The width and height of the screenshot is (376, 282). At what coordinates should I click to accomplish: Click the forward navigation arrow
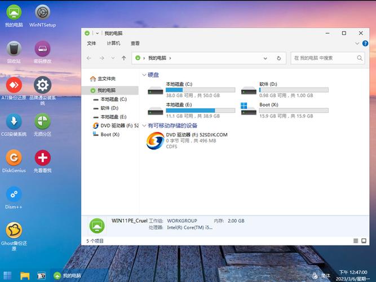(x=102, y=58)
